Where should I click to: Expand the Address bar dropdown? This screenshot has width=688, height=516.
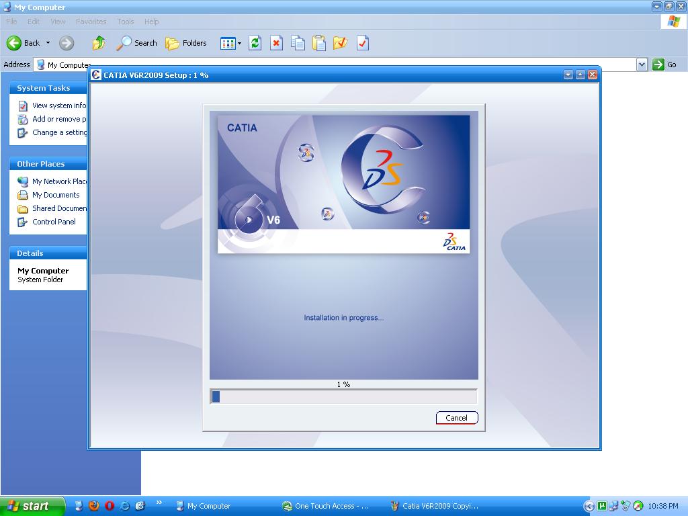pyautogui.click(x=642, y=64)
